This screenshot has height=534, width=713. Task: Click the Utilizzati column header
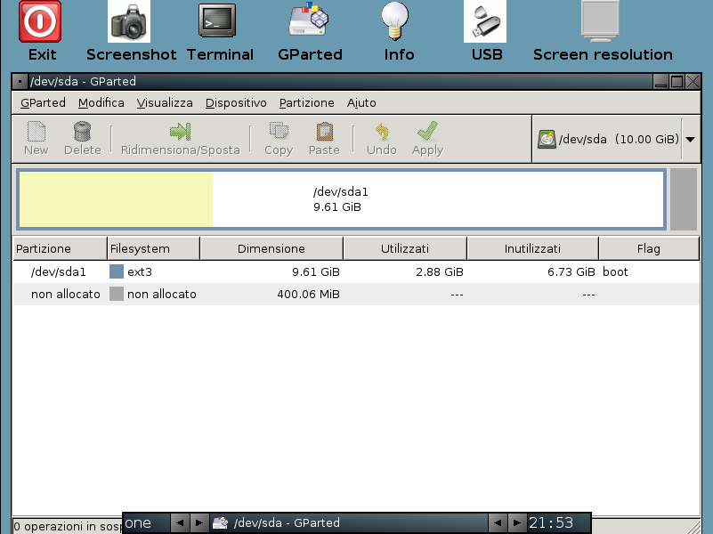pos(405,248)
